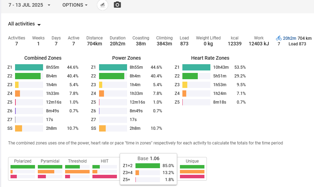Screen dimensions: 314x187
Task: Click the 20h2m ride summary link
Action: [289, 38]
